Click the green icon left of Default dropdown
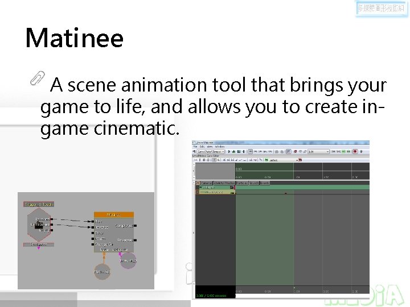410x307 pixels. click(266, 160)
